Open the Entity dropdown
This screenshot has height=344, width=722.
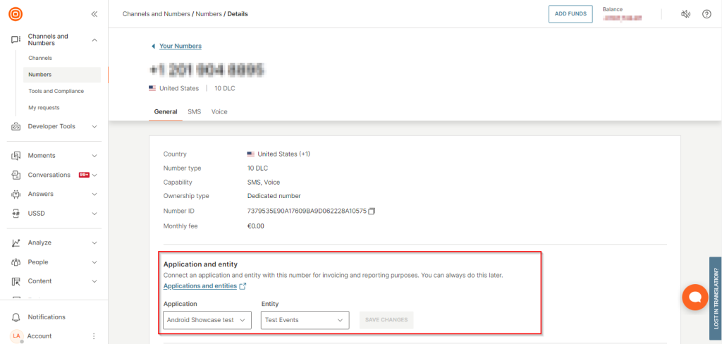click(x=305, y=320)
